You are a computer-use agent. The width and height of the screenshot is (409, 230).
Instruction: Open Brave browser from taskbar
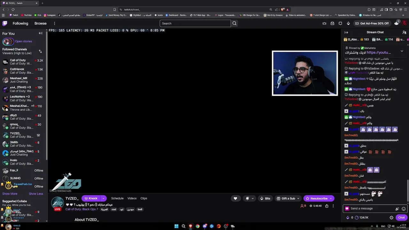point(190,226)
